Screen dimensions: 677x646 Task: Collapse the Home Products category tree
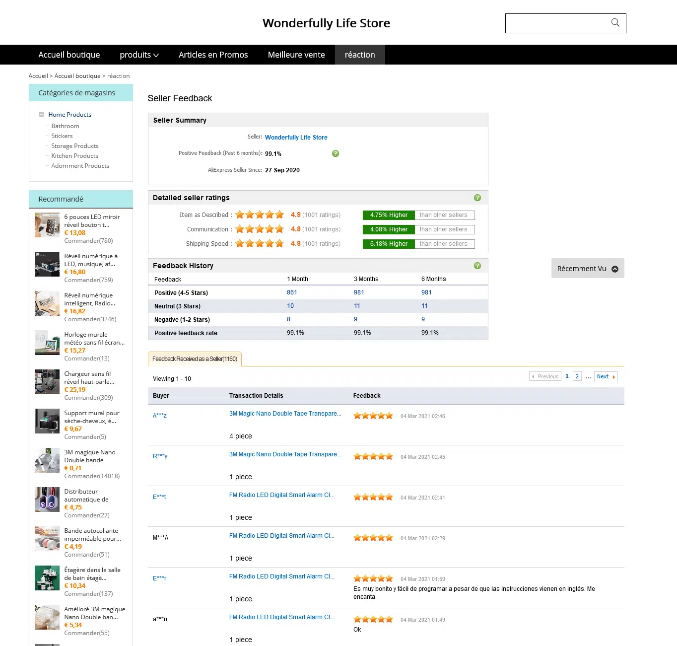coord(42,114)
